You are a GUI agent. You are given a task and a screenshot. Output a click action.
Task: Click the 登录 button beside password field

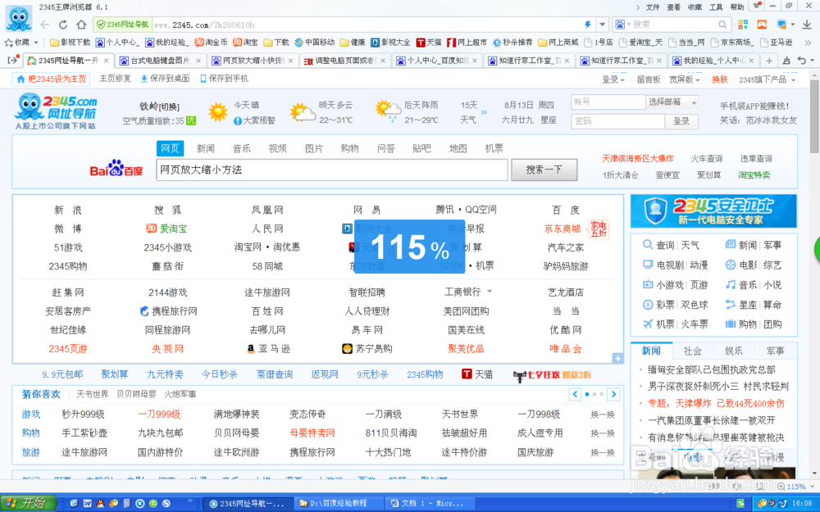click(x=681, y=121)
